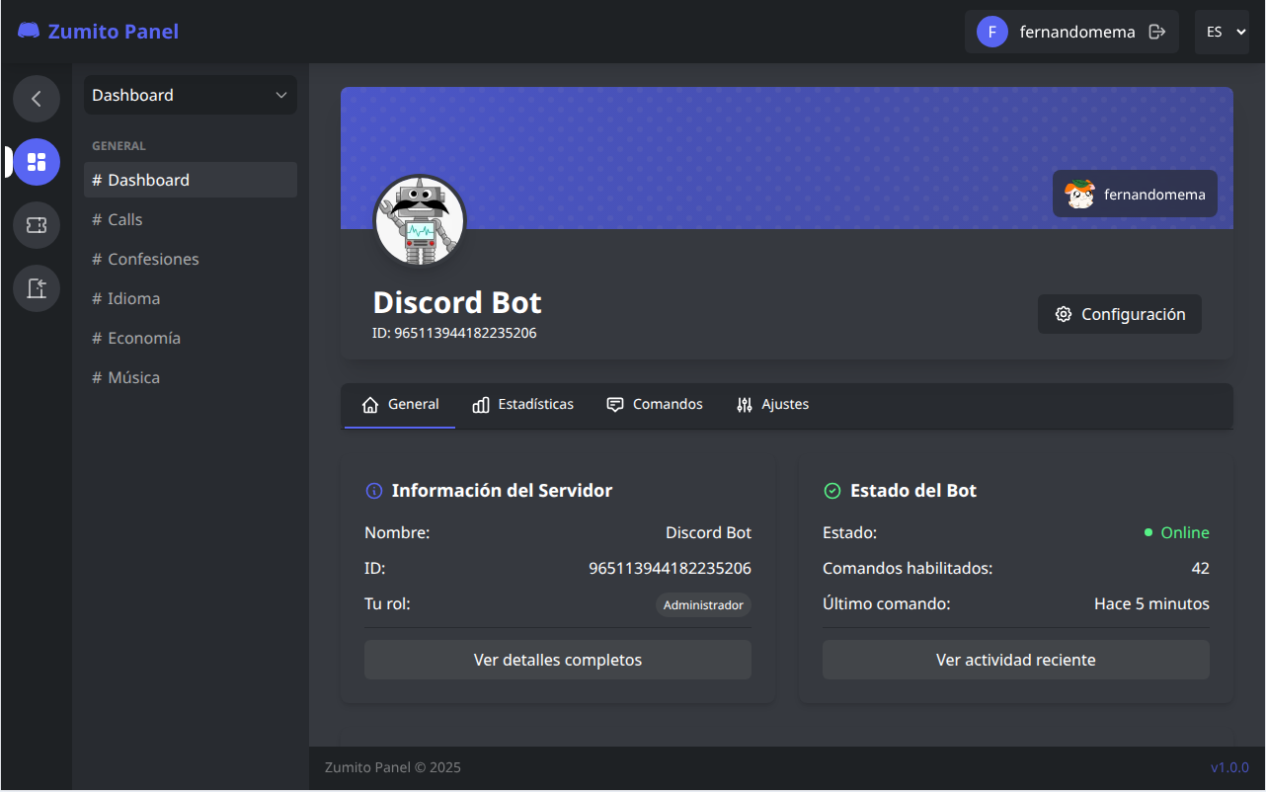Click the info icon beside Información del Servidor
This screenshot has width=1266, height=792.
(374, 491)
